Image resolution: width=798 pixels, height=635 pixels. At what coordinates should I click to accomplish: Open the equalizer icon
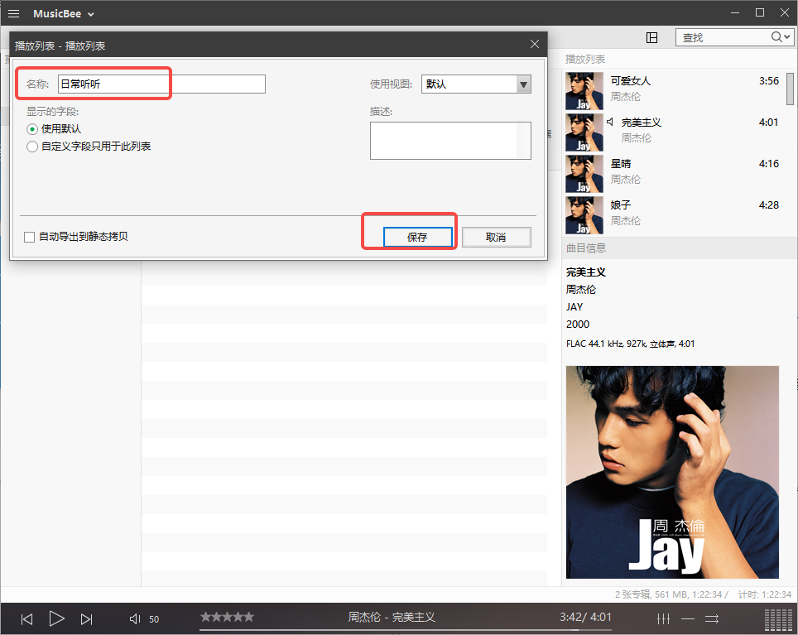663,618
